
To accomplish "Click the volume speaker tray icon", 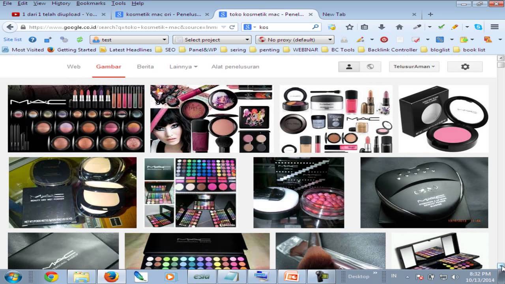I will coord(454,277).
